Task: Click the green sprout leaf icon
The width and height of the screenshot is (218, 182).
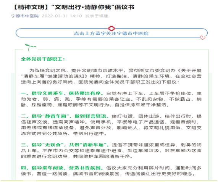Action: 30,48
